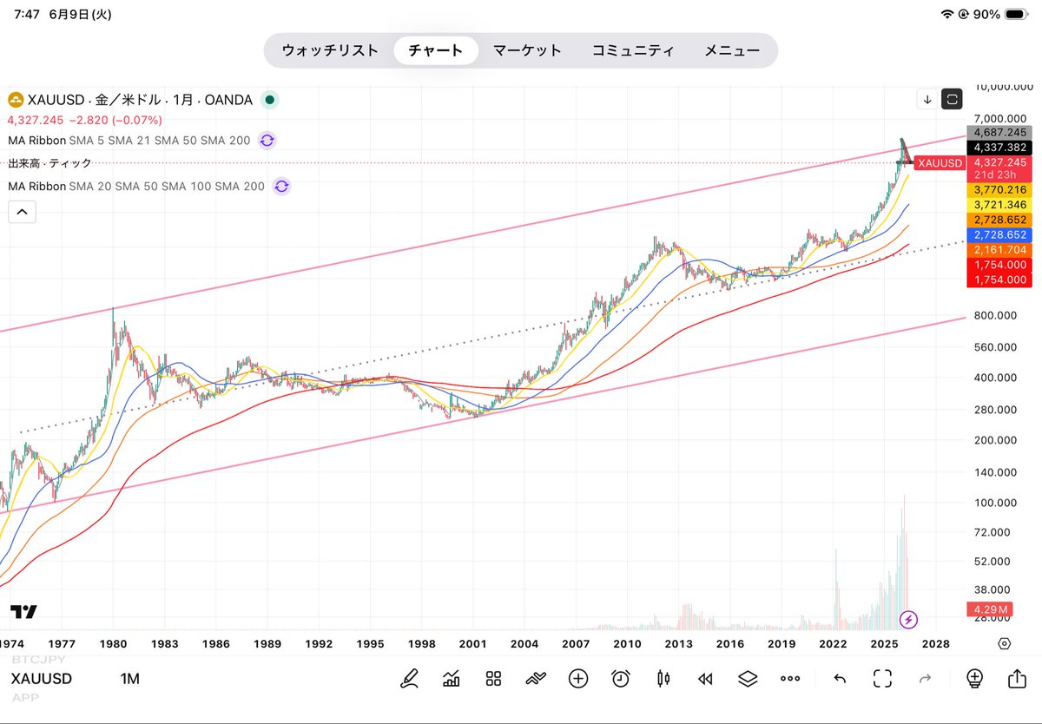Open the メニュー tab

[x=732, y=50]
